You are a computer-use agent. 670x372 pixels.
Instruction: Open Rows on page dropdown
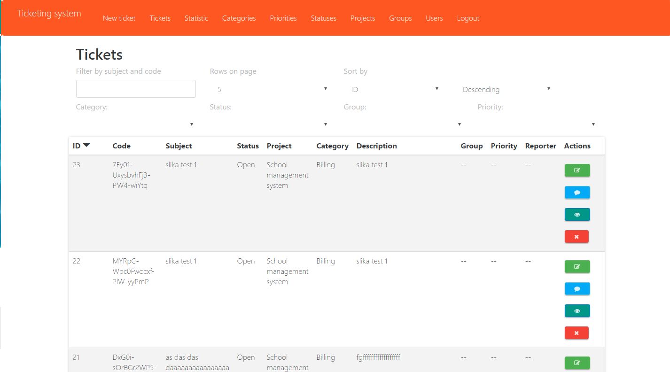pos(269,89)
